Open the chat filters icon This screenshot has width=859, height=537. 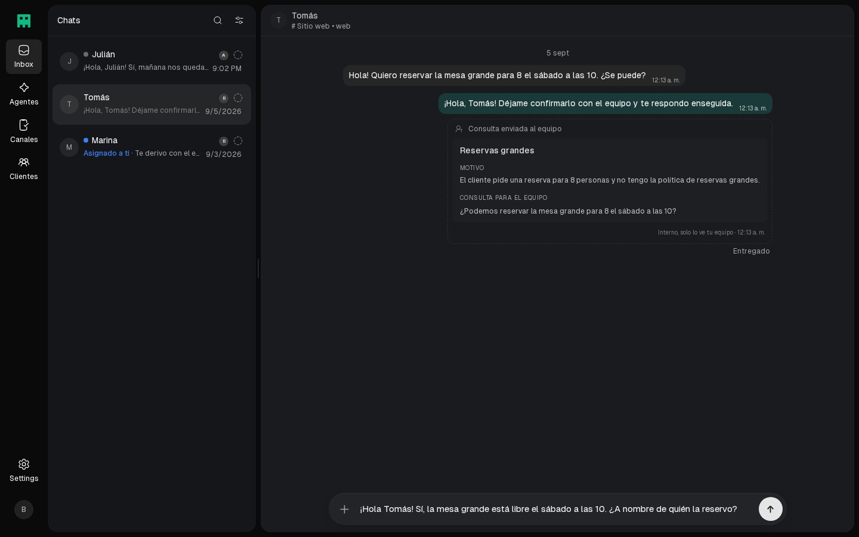239,20
